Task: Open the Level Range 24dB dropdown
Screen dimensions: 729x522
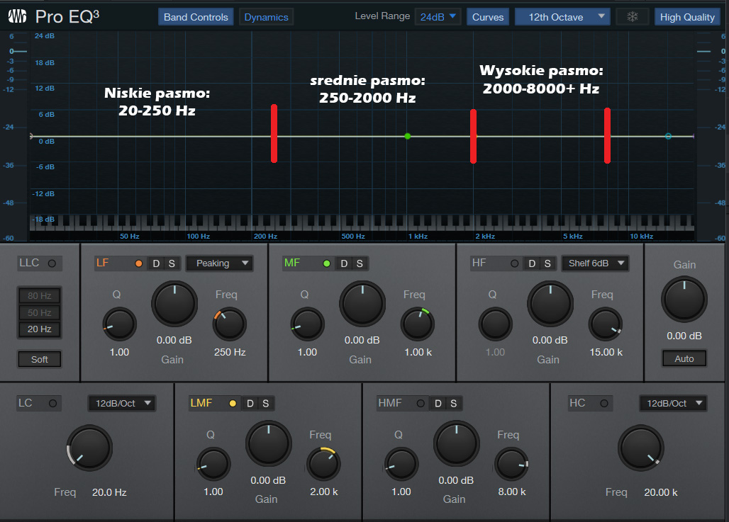Action: click(x=438, y=17)
